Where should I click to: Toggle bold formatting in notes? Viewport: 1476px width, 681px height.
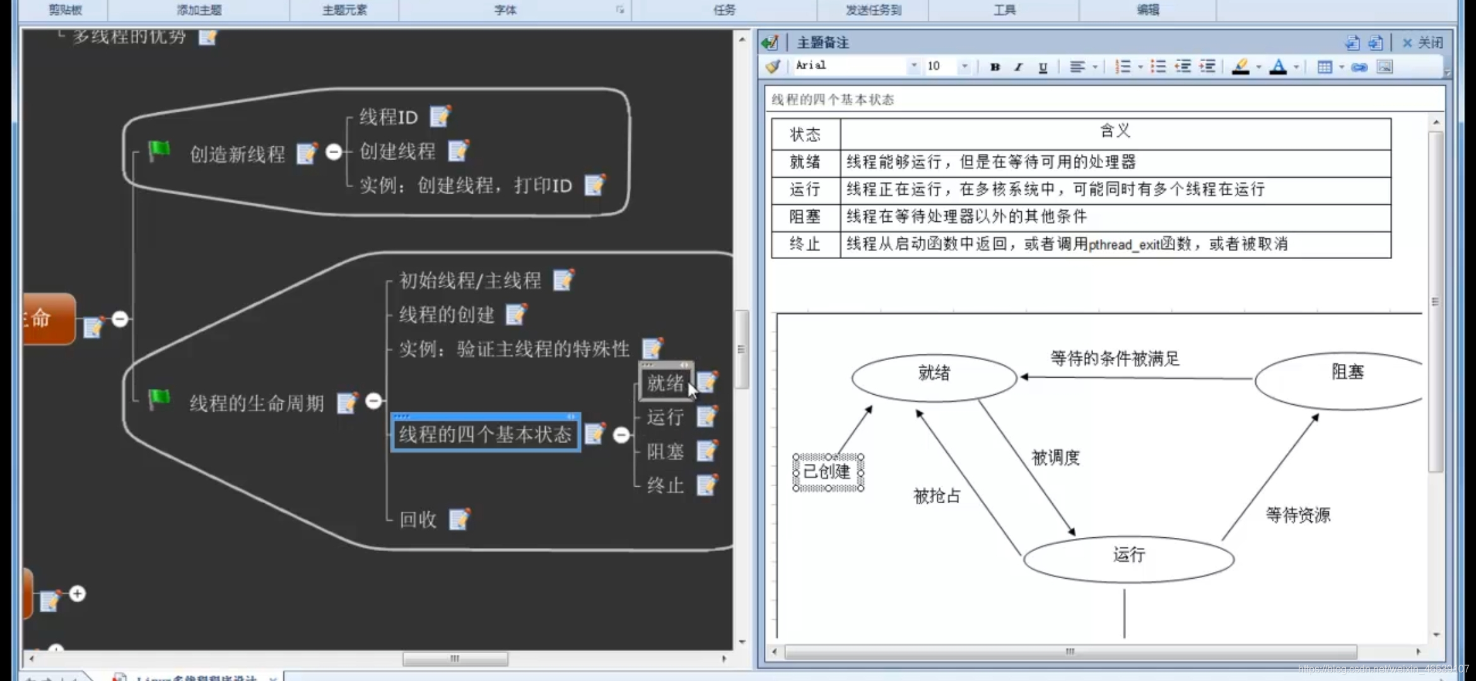tap(995, 67)
